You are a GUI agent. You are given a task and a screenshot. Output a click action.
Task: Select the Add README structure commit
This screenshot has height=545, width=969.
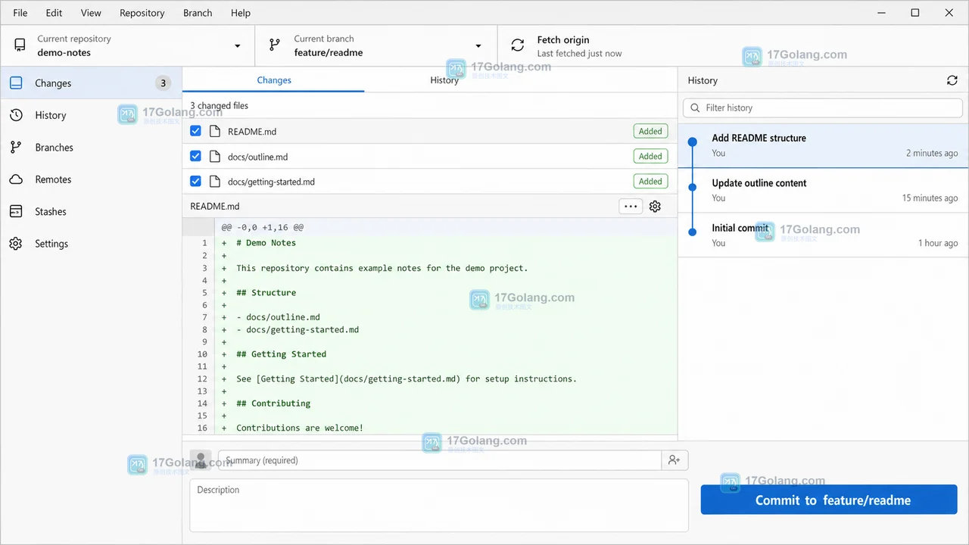[x=824, y=146]
